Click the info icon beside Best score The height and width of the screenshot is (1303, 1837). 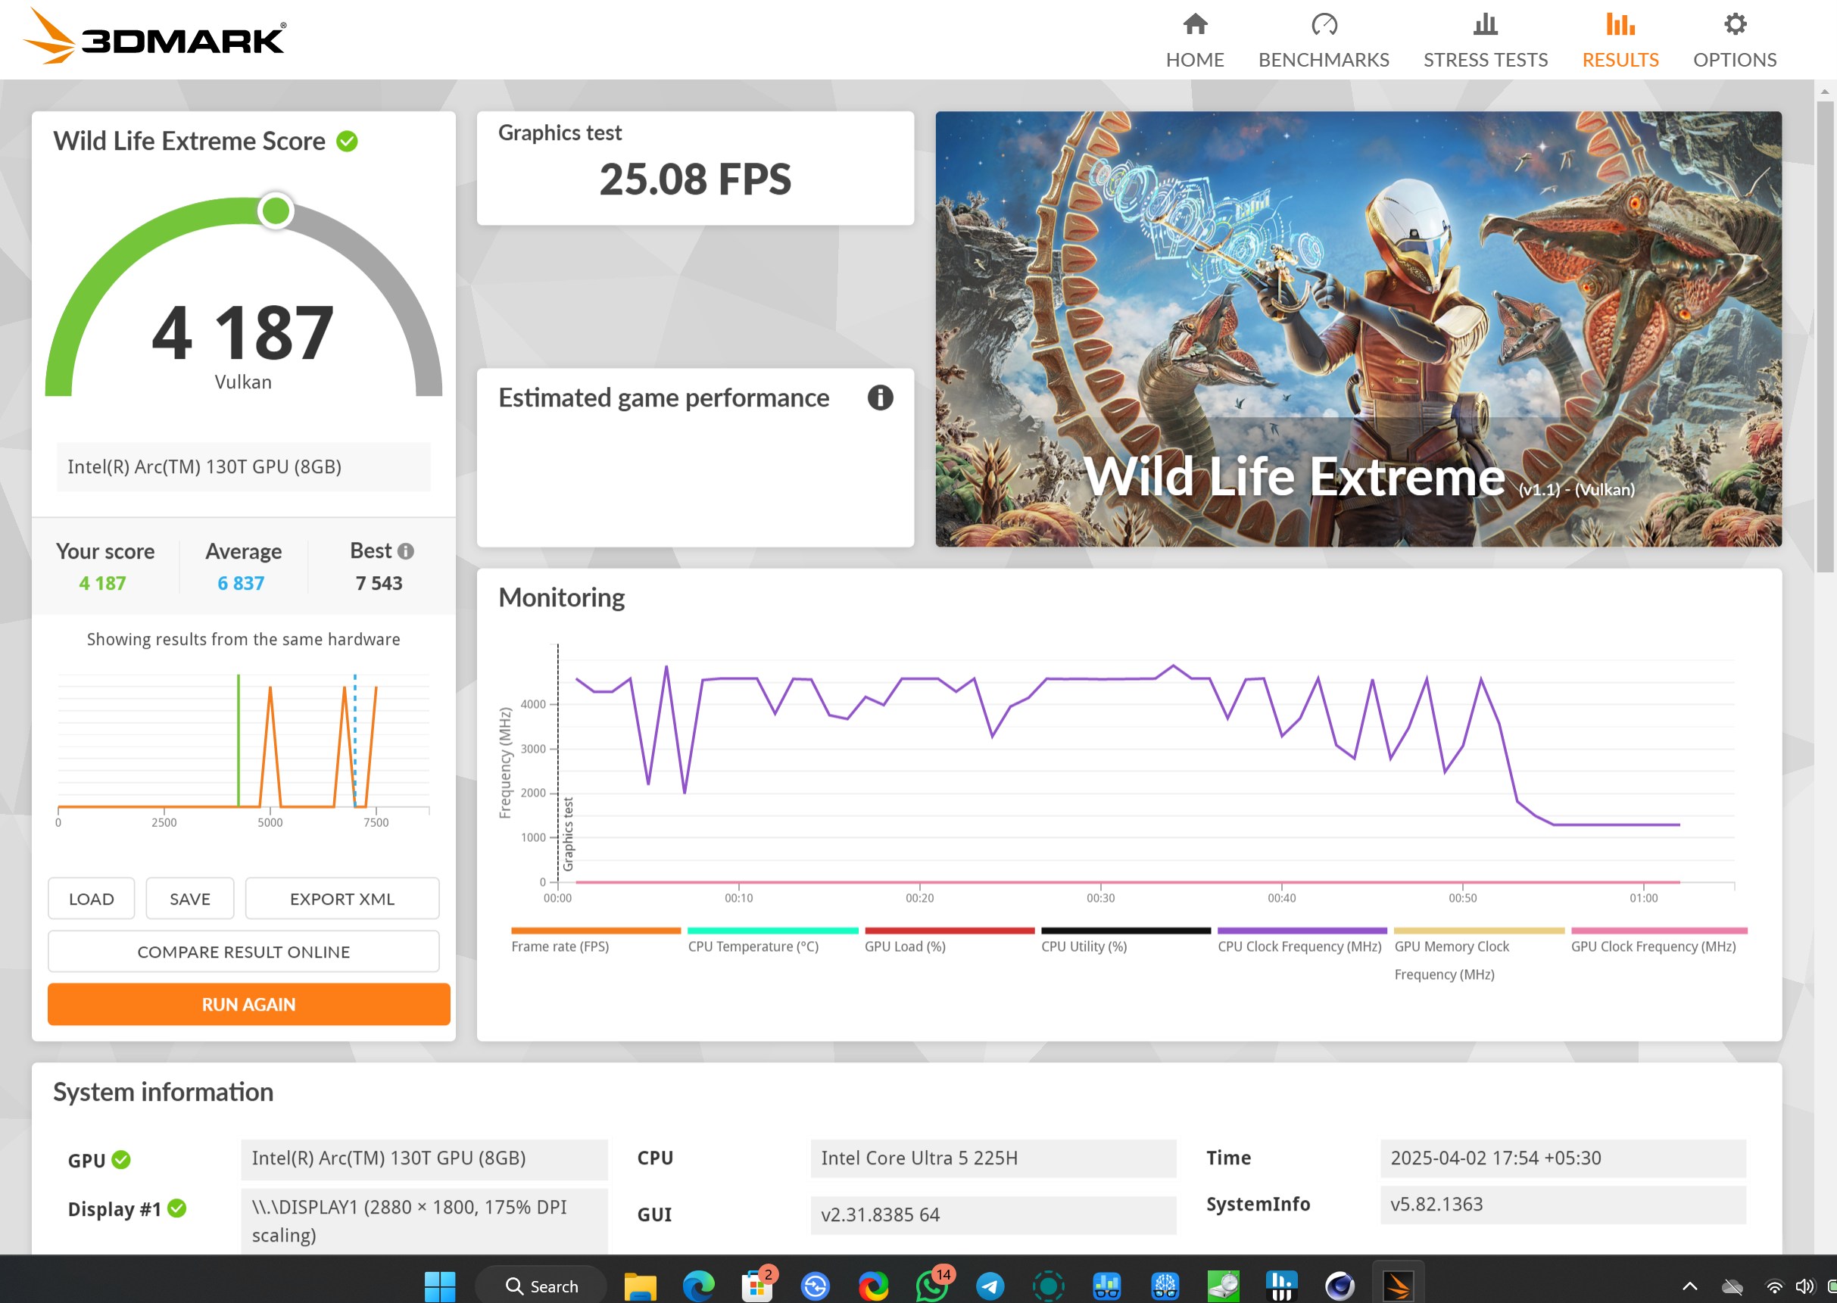click(406, 551)
